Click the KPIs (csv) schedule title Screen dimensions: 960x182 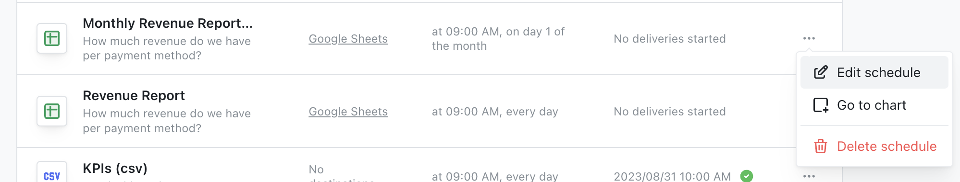(x=115, y=169)
